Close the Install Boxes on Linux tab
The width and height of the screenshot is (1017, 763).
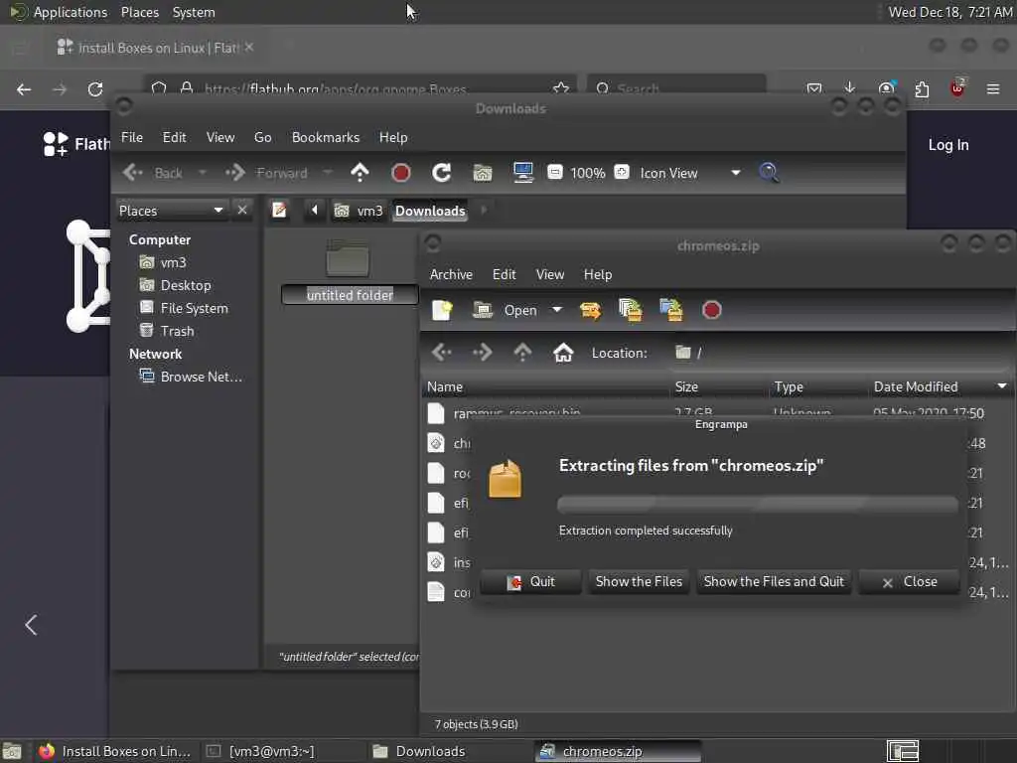pyautogui.click(x=249, y=48)
